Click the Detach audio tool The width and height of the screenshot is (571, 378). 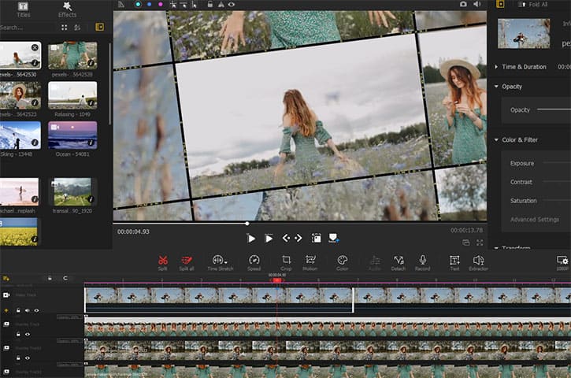point(399,260)
